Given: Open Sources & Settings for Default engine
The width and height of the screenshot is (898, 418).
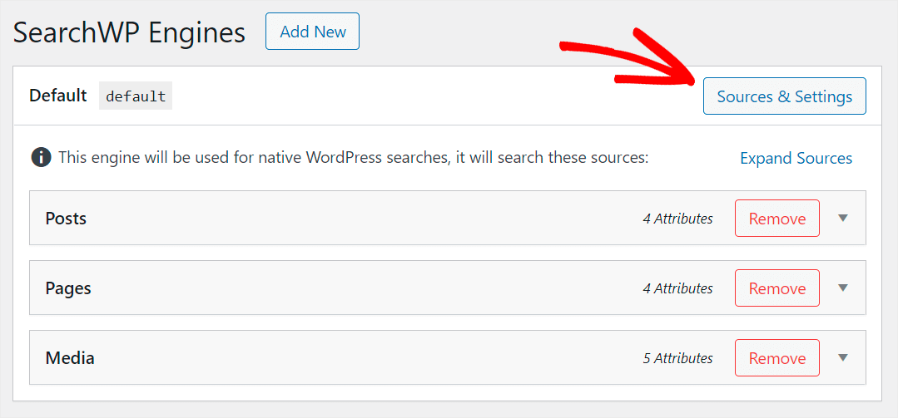Looking at the screenshot, I should pyautogui.click(x=785, y=96).
